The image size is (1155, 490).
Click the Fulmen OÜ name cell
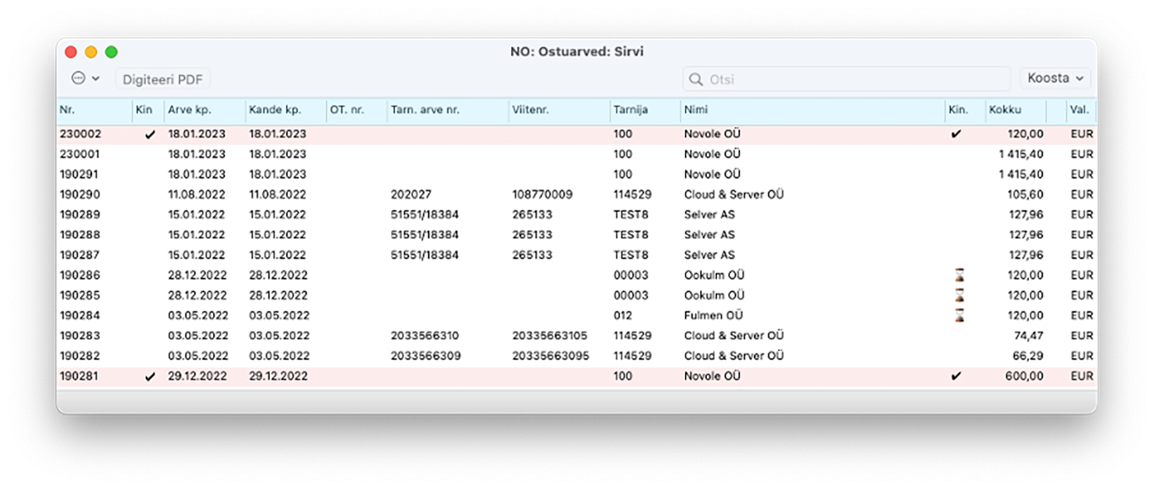click(713, 316)
